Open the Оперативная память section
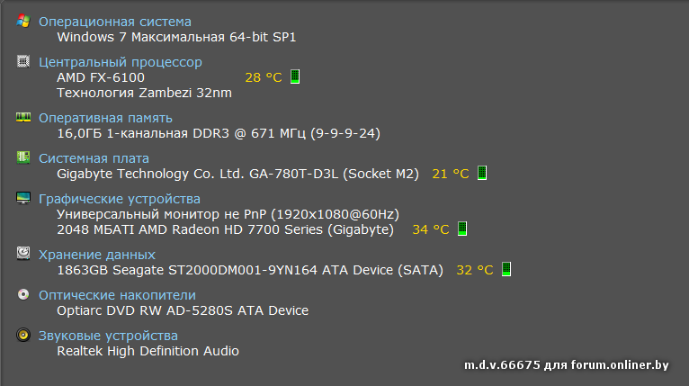This screenshot has height=386, width=689. coord(106,118)
